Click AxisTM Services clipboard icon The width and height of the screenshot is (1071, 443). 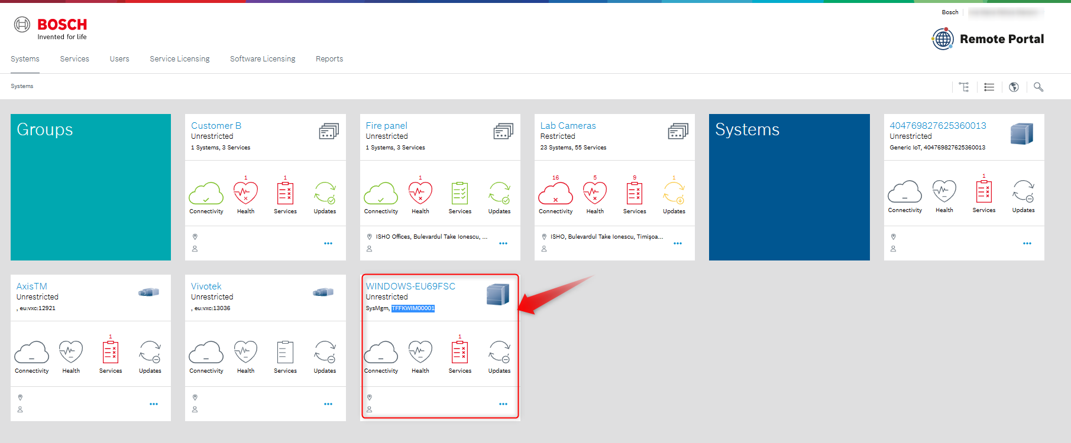(111, 353)
